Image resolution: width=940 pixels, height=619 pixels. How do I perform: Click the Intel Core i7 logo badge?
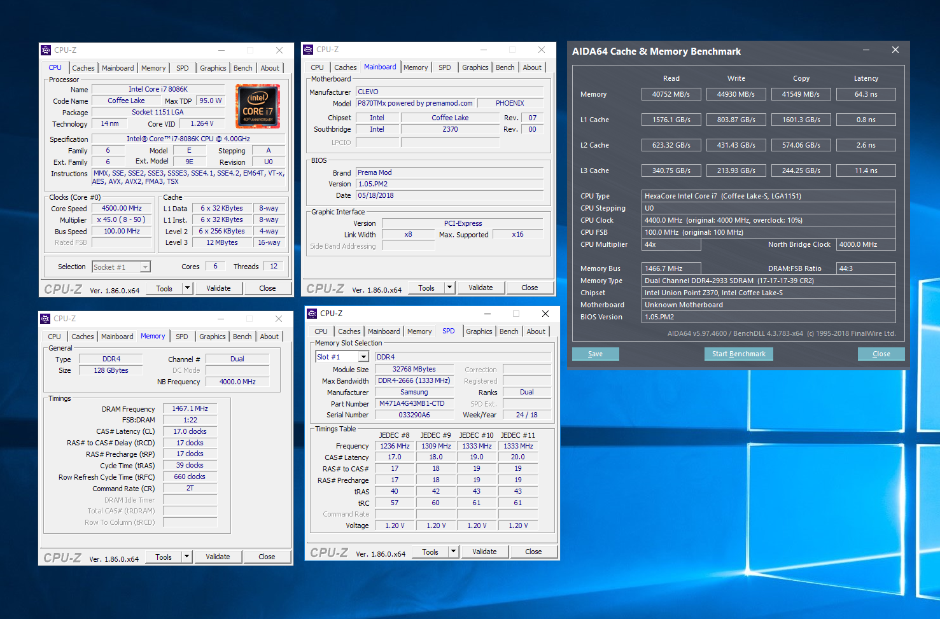click(x=258, y=106)
